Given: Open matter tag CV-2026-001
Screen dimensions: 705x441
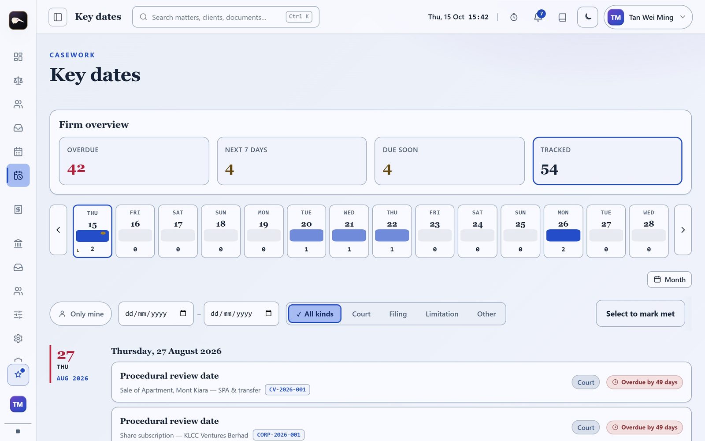Looking at the screenshot, I should click(x=287, y=390).
